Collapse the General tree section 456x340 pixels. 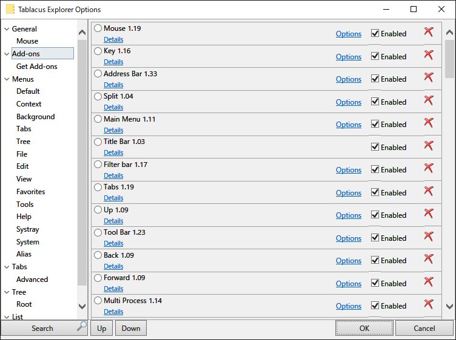pyautogui.click(x=7, y=29)
